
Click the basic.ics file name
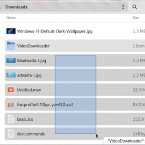[25, 119]
